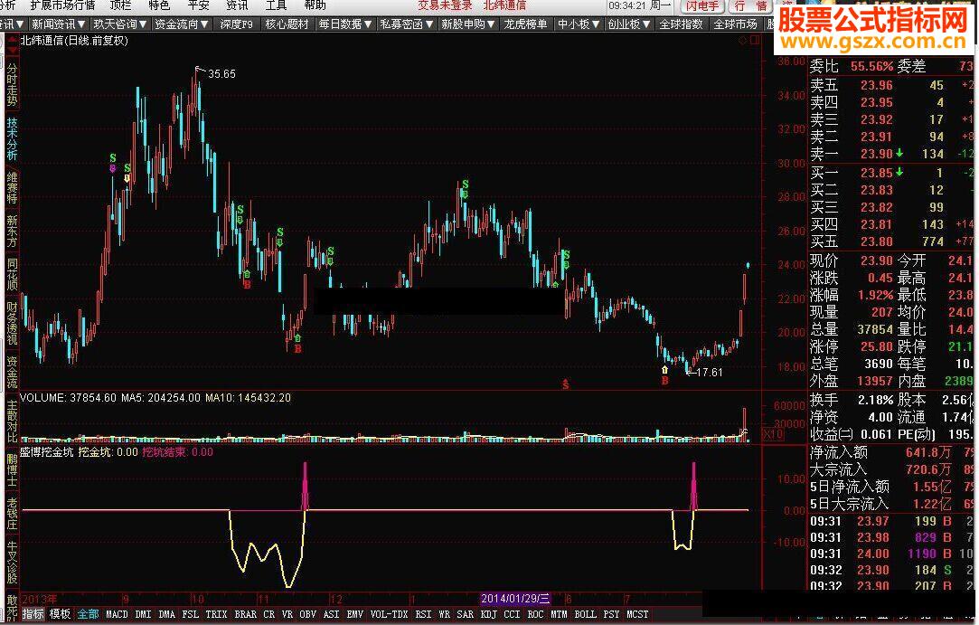This screenshot has width=979, height=625.
Task: Switch indicator to DMI
Action: [143, 614]
